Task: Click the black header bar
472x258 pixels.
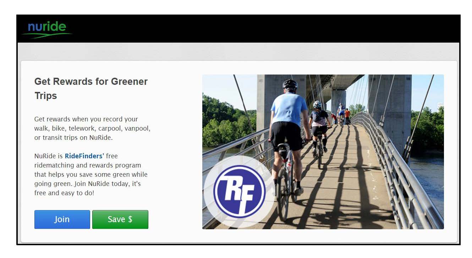Action: [x=238, y=29]
